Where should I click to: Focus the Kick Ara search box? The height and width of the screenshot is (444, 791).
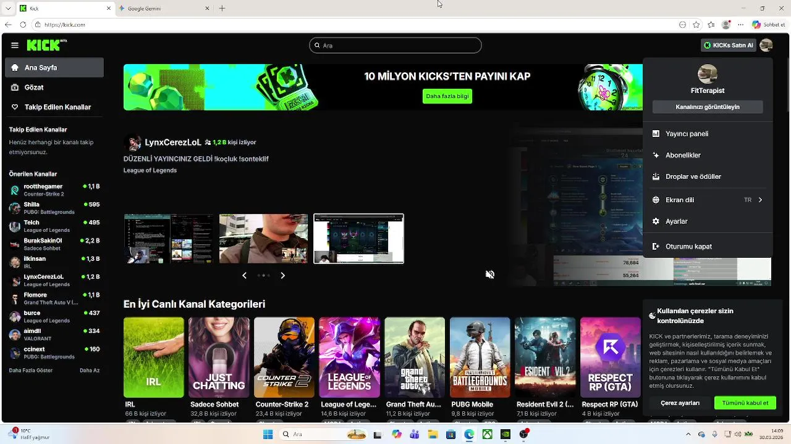tap(395, 45)
